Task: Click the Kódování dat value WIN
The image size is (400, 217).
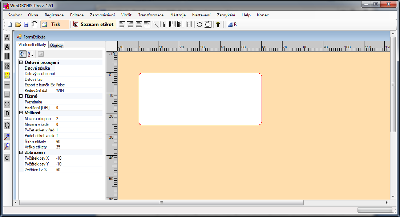Action: 79,90
